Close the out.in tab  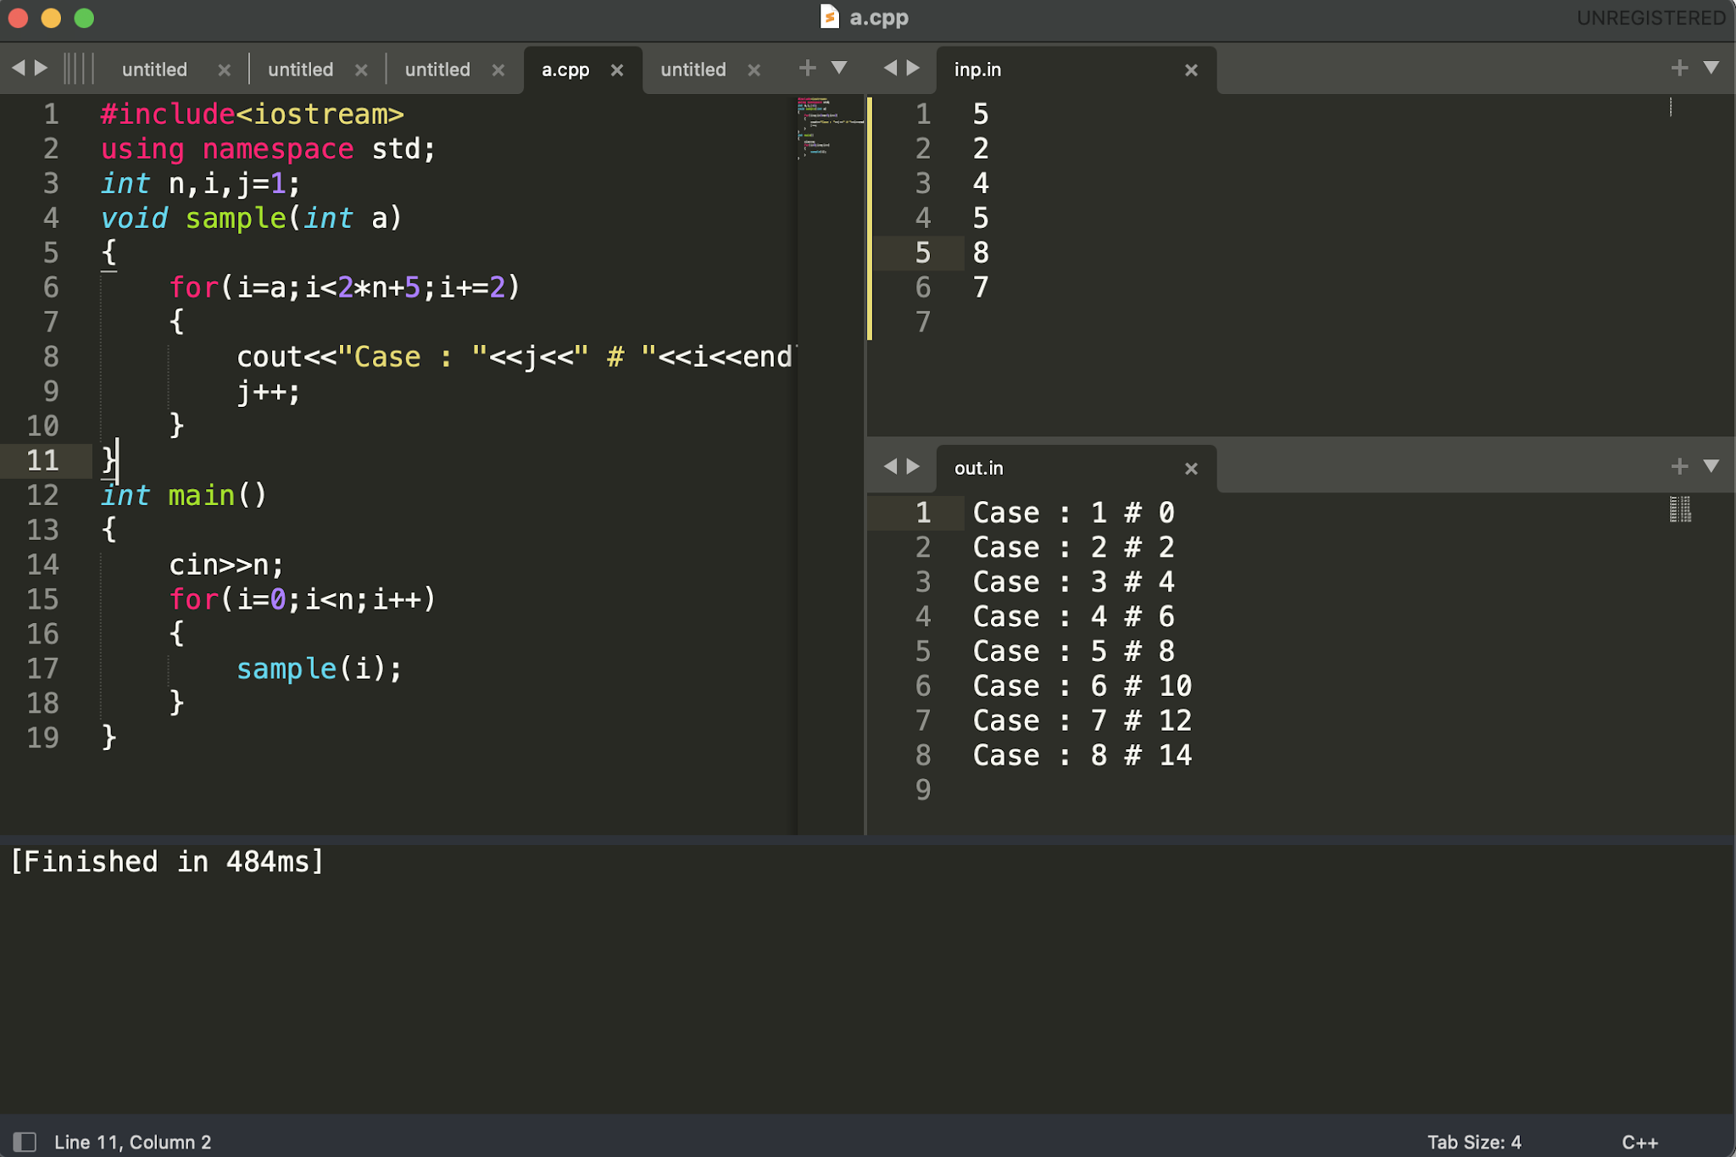coord(1191,469)
